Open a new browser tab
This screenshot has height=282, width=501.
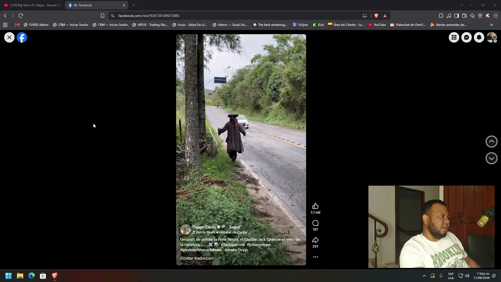pyautogui.click(x=133, y=5)
